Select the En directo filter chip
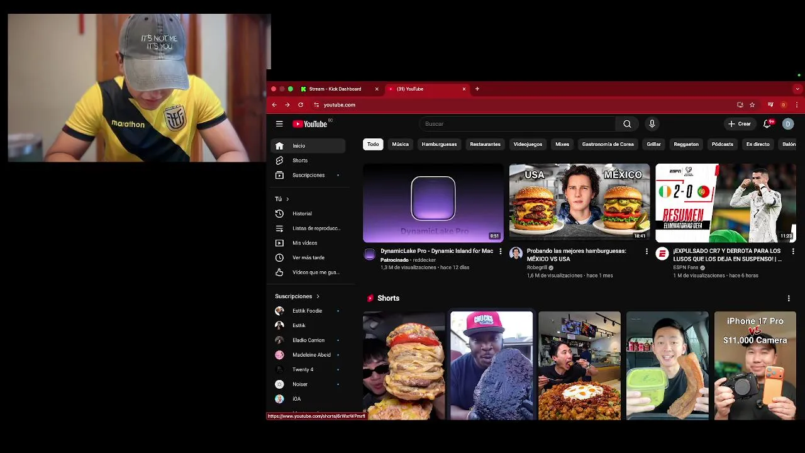The height and width of the screenshot is (453, 805). tap(758, 144)
